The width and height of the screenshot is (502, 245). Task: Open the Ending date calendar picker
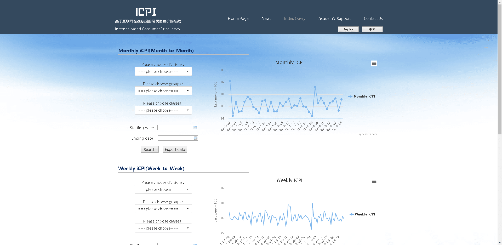[196, 138]
